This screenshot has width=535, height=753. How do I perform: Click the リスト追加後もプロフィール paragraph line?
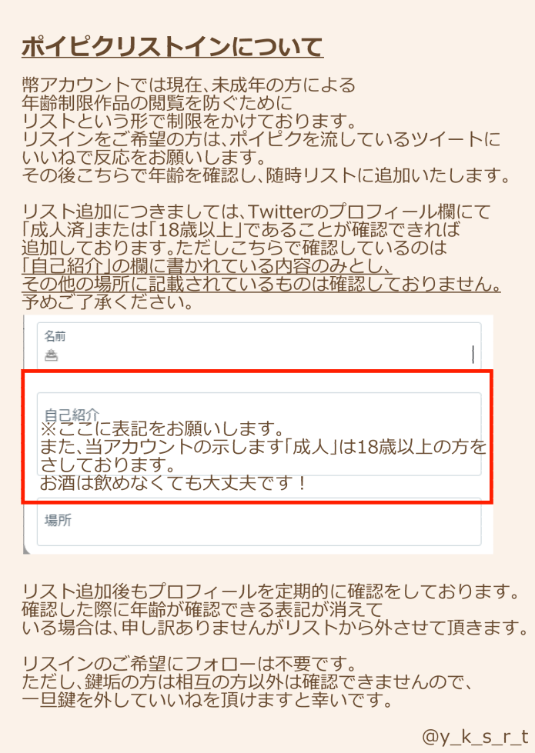pyautogui.click(x=271, y=591)
